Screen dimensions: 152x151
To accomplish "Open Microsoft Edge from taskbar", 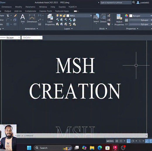I will (x=100, y=148).
